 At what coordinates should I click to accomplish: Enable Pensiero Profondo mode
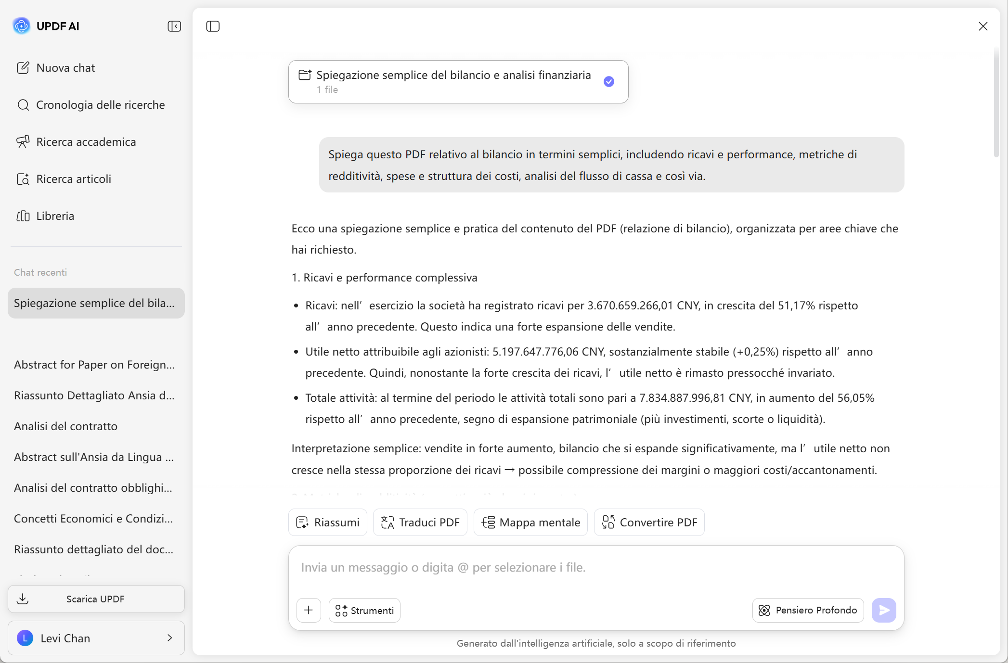[x=808, y=610]
